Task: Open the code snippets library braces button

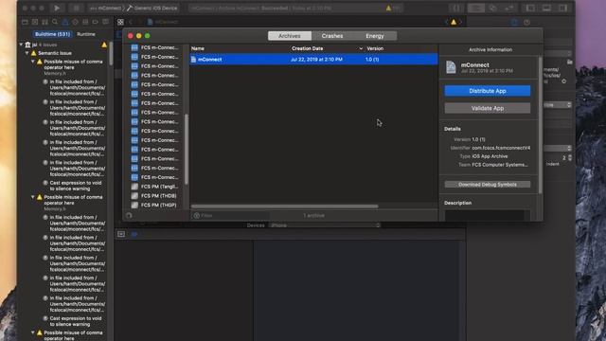Action: pos(456,8)
